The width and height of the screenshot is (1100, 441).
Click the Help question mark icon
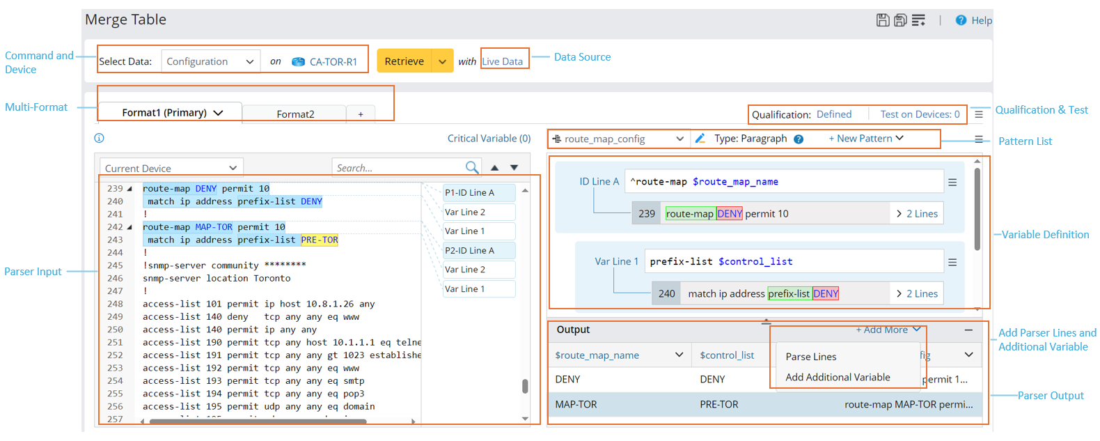961,20
